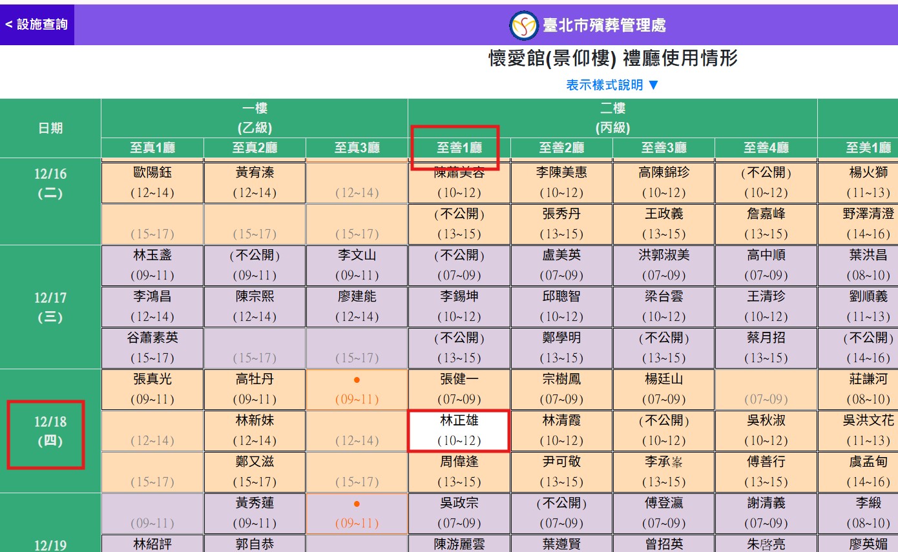
Task: Click the 谷蕭素英 (15~17) booking cell
Action: [152, 347]
